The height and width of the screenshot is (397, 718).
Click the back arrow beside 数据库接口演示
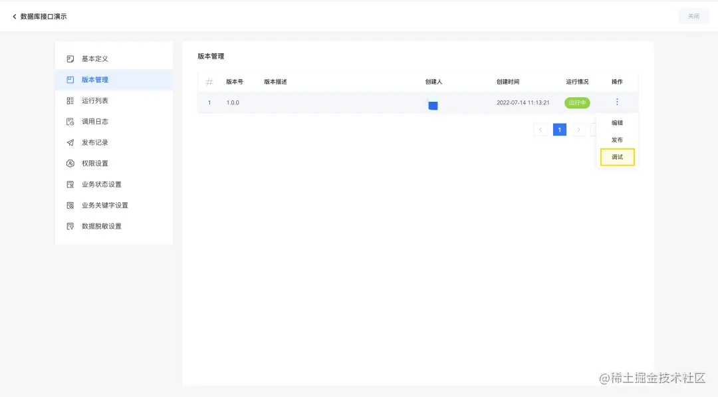point(15,16)
